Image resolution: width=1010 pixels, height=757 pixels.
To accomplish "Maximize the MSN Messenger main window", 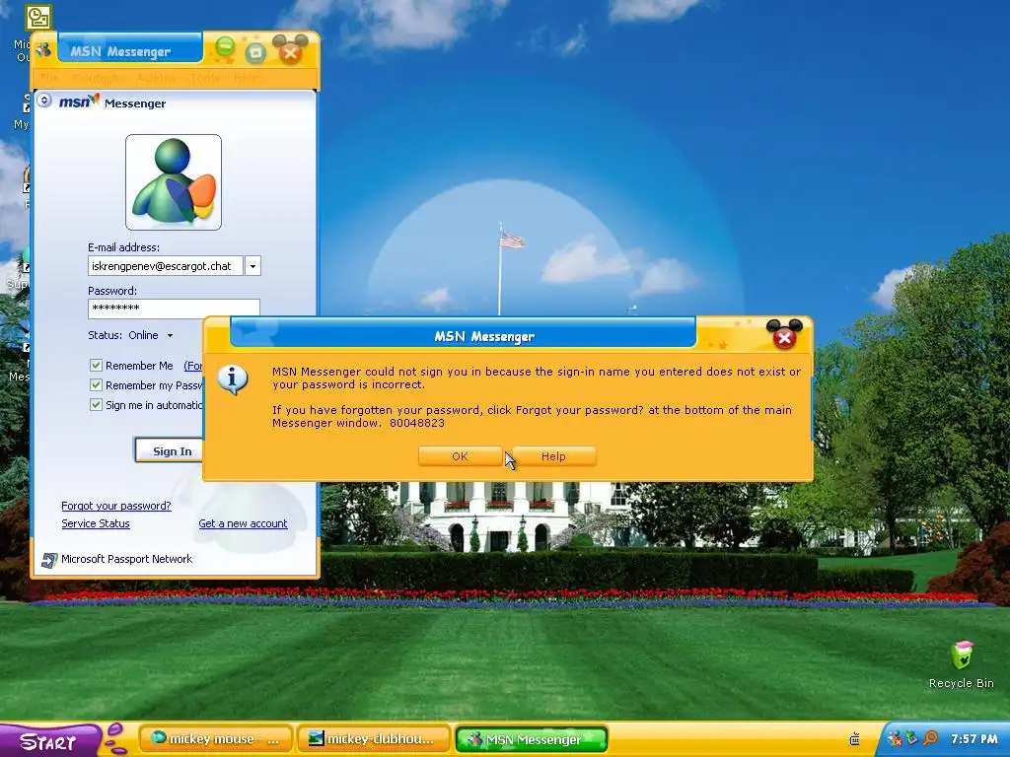I will (255, 53).
